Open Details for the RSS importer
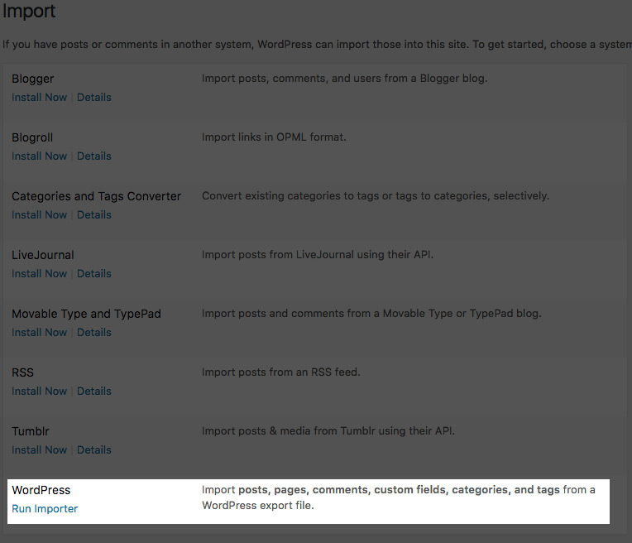 [x=94, y=391]
